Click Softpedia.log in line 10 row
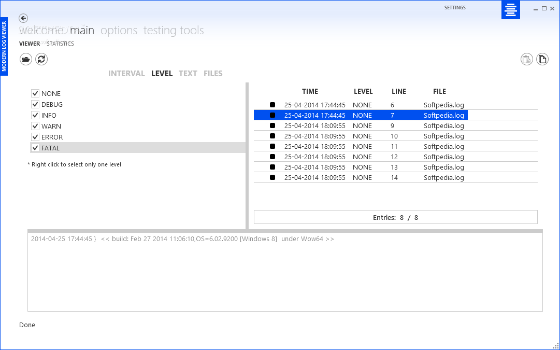560x350 pixels. [444, 136]
